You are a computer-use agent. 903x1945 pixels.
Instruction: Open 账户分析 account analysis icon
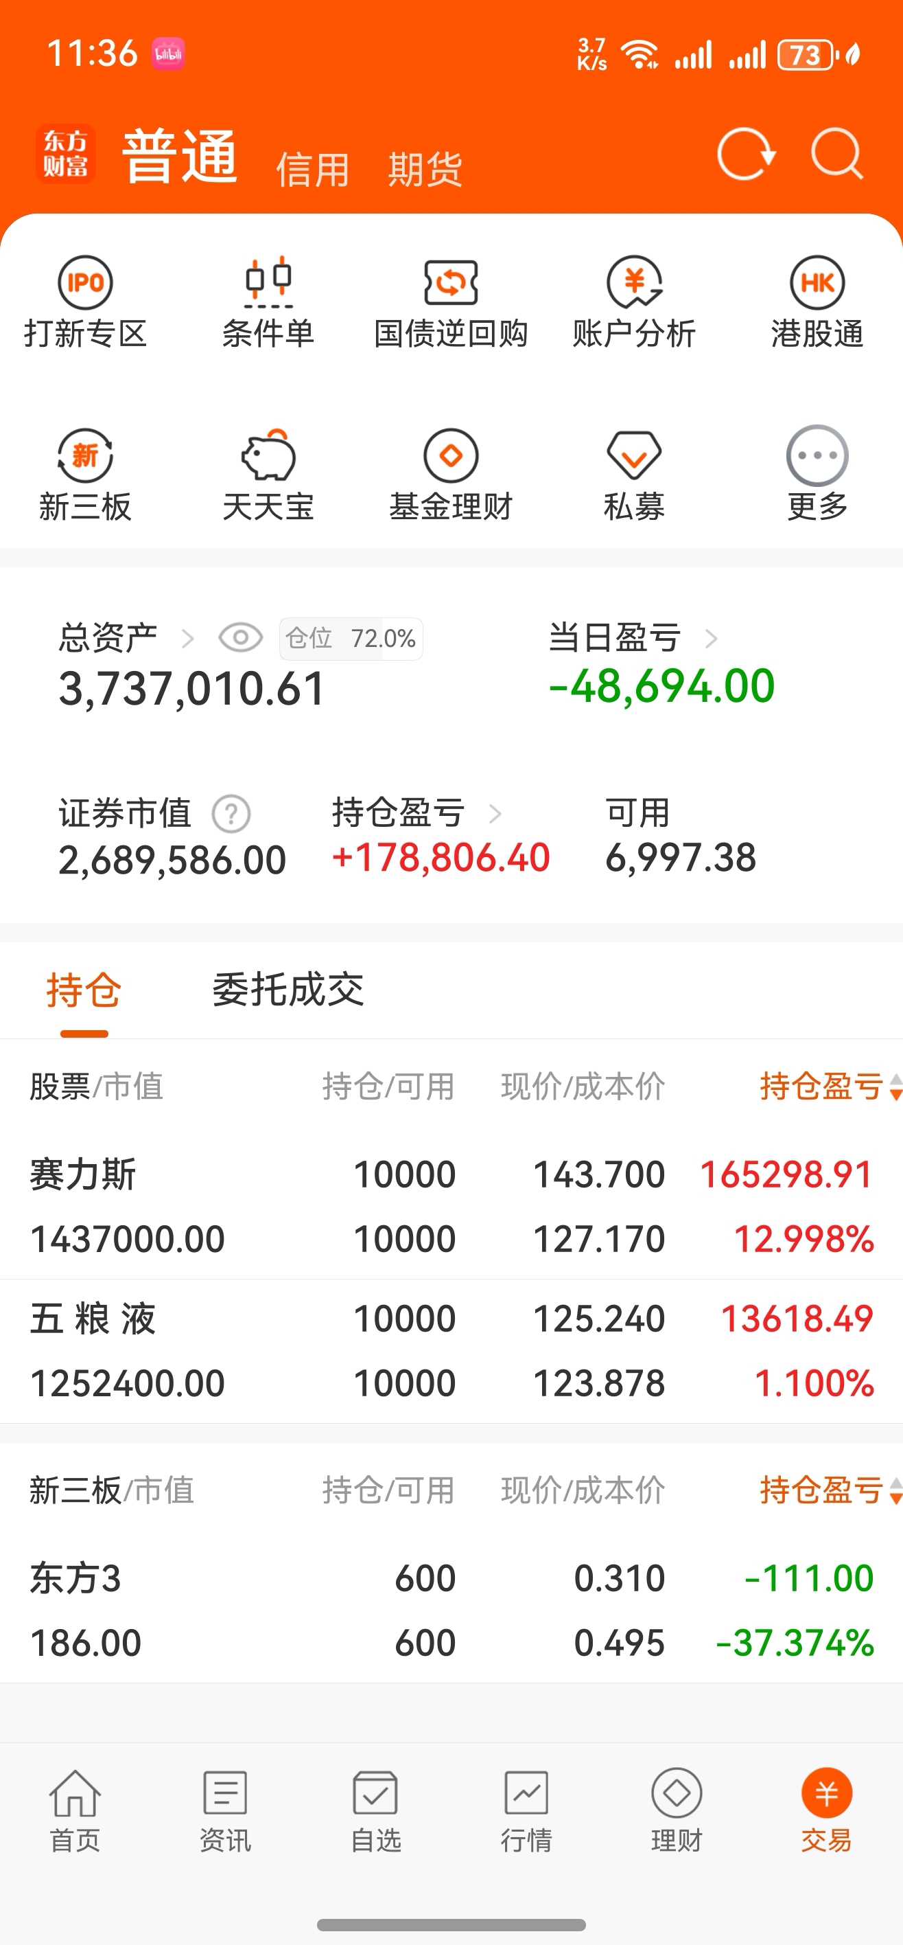point(635,282)
